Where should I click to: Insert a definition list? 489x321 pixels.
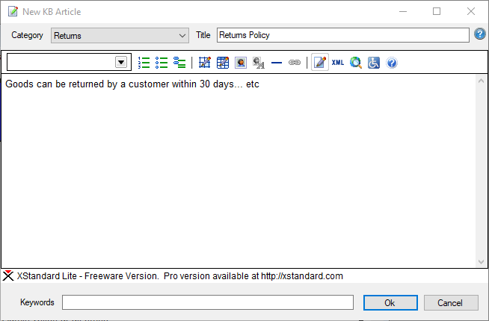click(x=179, y=63)
